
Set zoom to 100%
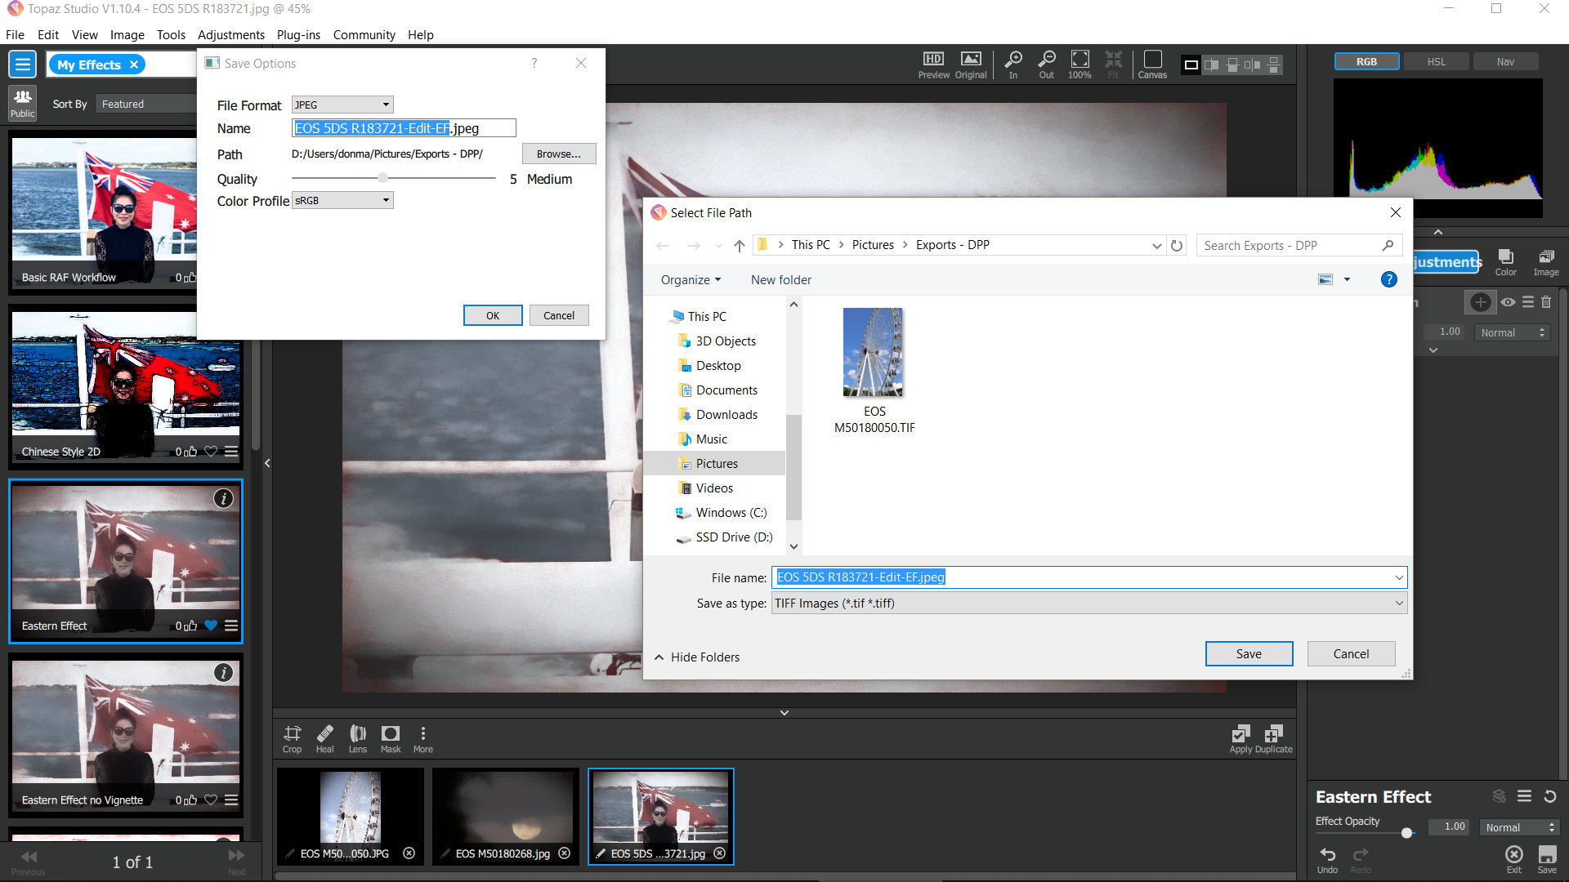click(x=1080, y=65)
